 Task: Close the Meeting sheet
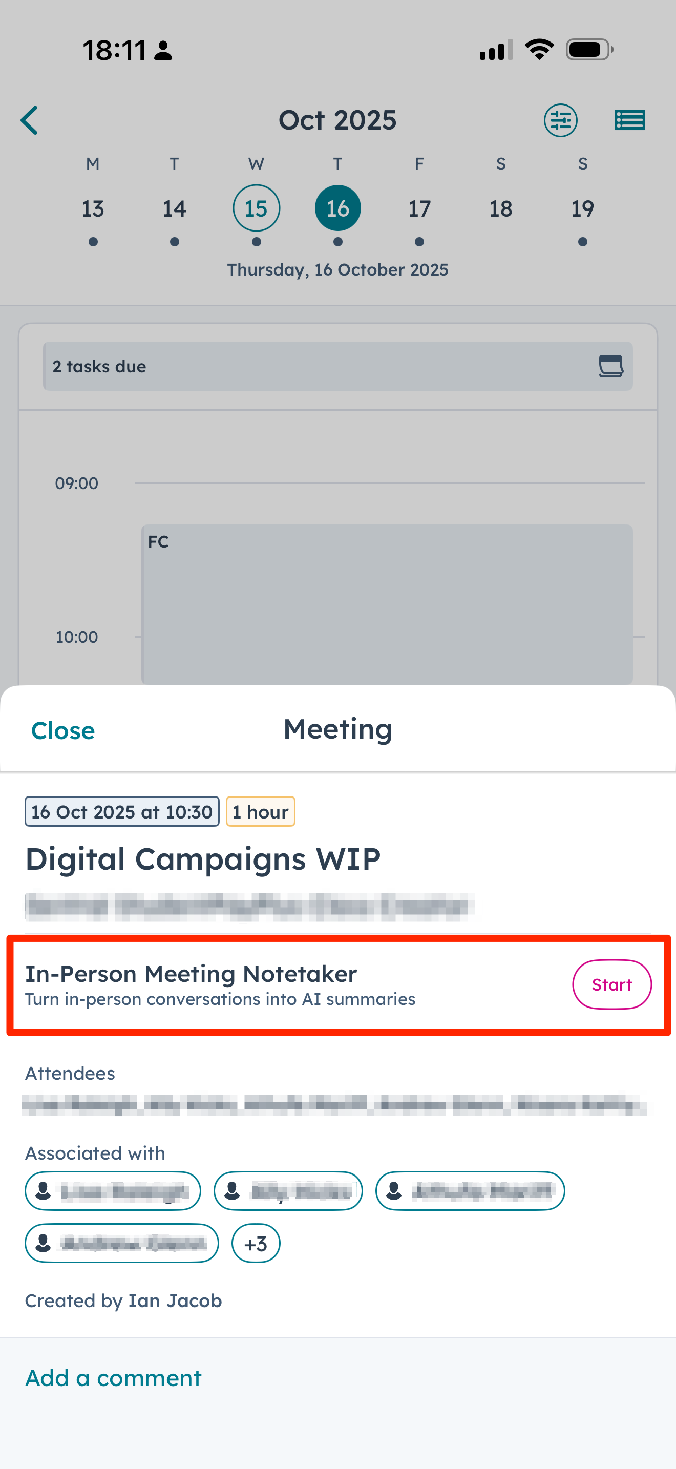[62, 730]
